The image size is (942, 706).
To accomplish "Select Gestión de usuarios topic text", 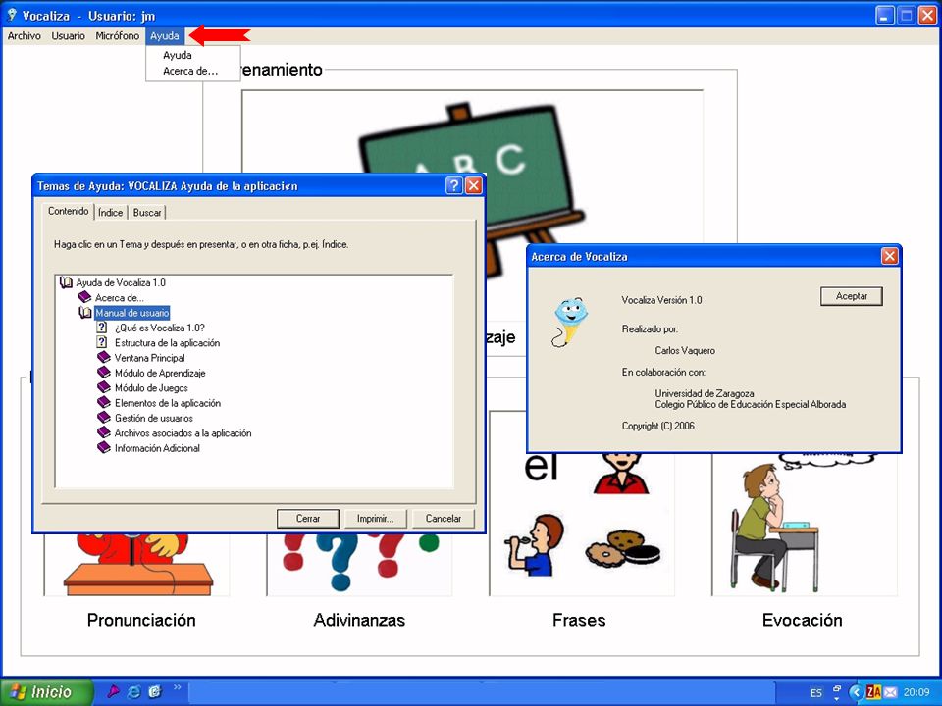I will coord(154,418).
